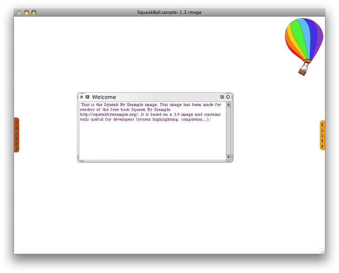Click the rainbow hot air balloon

[304, 47]
